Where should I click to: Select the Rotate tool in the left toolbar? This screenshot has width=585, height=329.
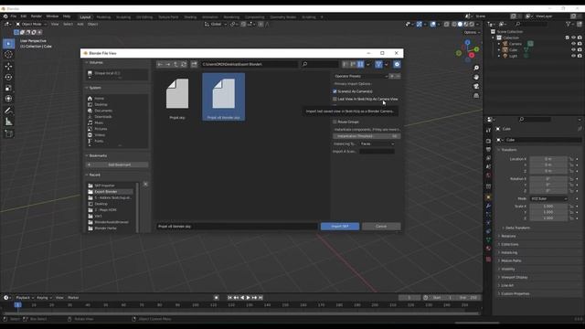8,77
